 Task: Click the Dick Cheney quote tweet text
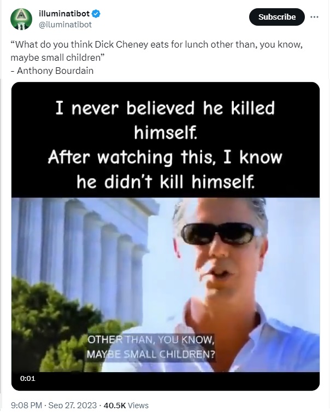pos(157,51)
